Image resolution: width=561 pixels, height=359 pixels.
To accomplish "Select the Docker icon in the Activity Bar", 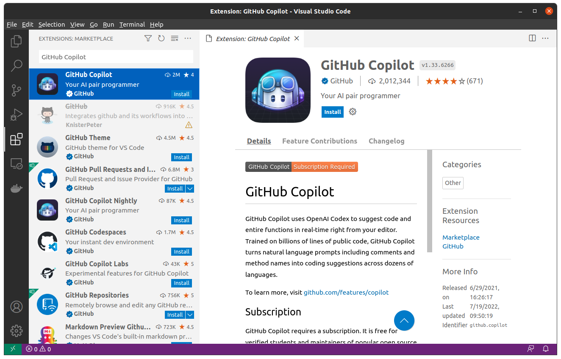I will coord(16,188).
